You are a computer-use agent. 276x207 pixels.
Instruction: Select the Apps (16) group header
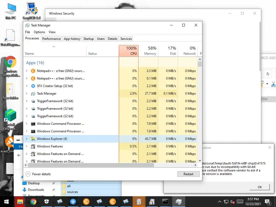35,63
